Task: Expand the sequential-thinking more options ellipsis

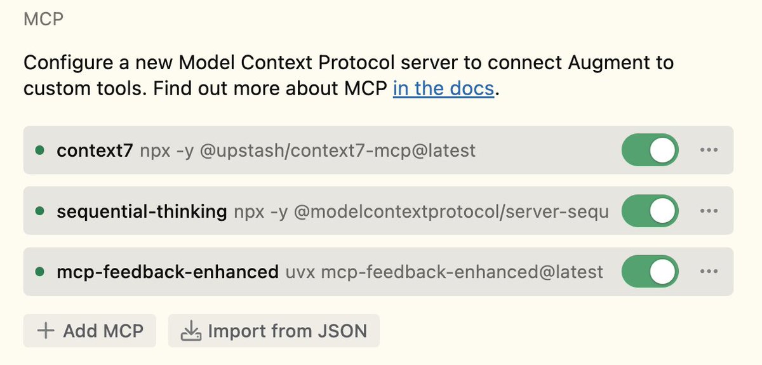Action: [708, 211]
